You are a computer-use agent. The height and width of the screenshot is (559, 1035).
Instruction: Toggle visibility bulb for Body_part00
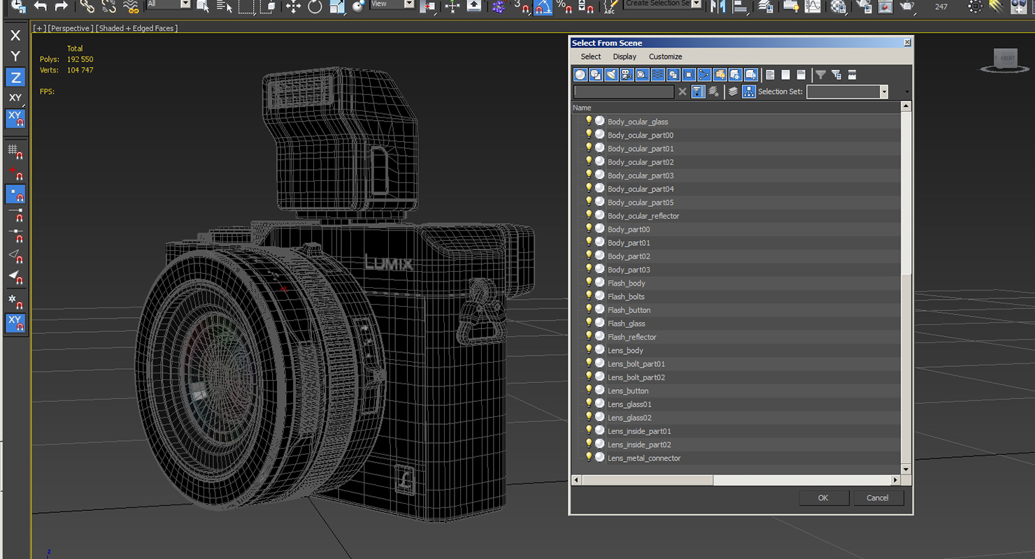(x=589, y=228)
